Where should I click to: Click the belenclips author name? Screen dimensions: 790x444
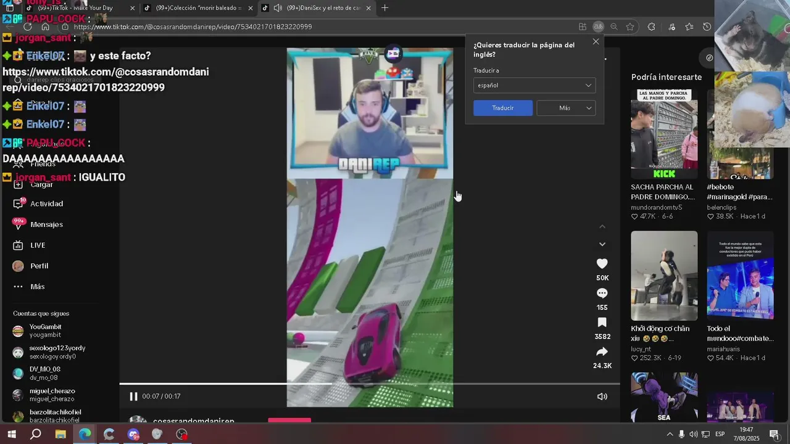(x=723, y=207)
